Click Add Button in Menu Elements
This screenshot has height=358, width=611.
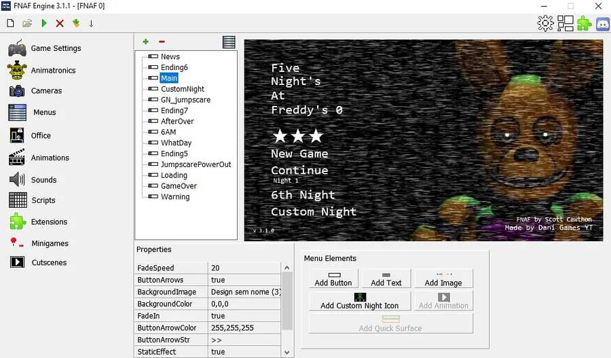point(333,279)
